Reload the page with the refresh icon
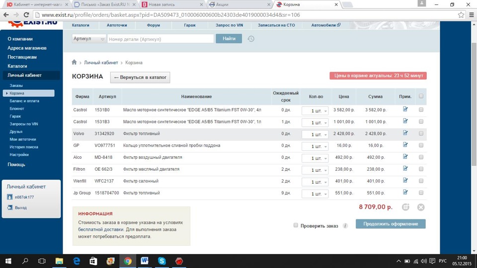This screenshot has height=268, width=477. coord(26,14)
